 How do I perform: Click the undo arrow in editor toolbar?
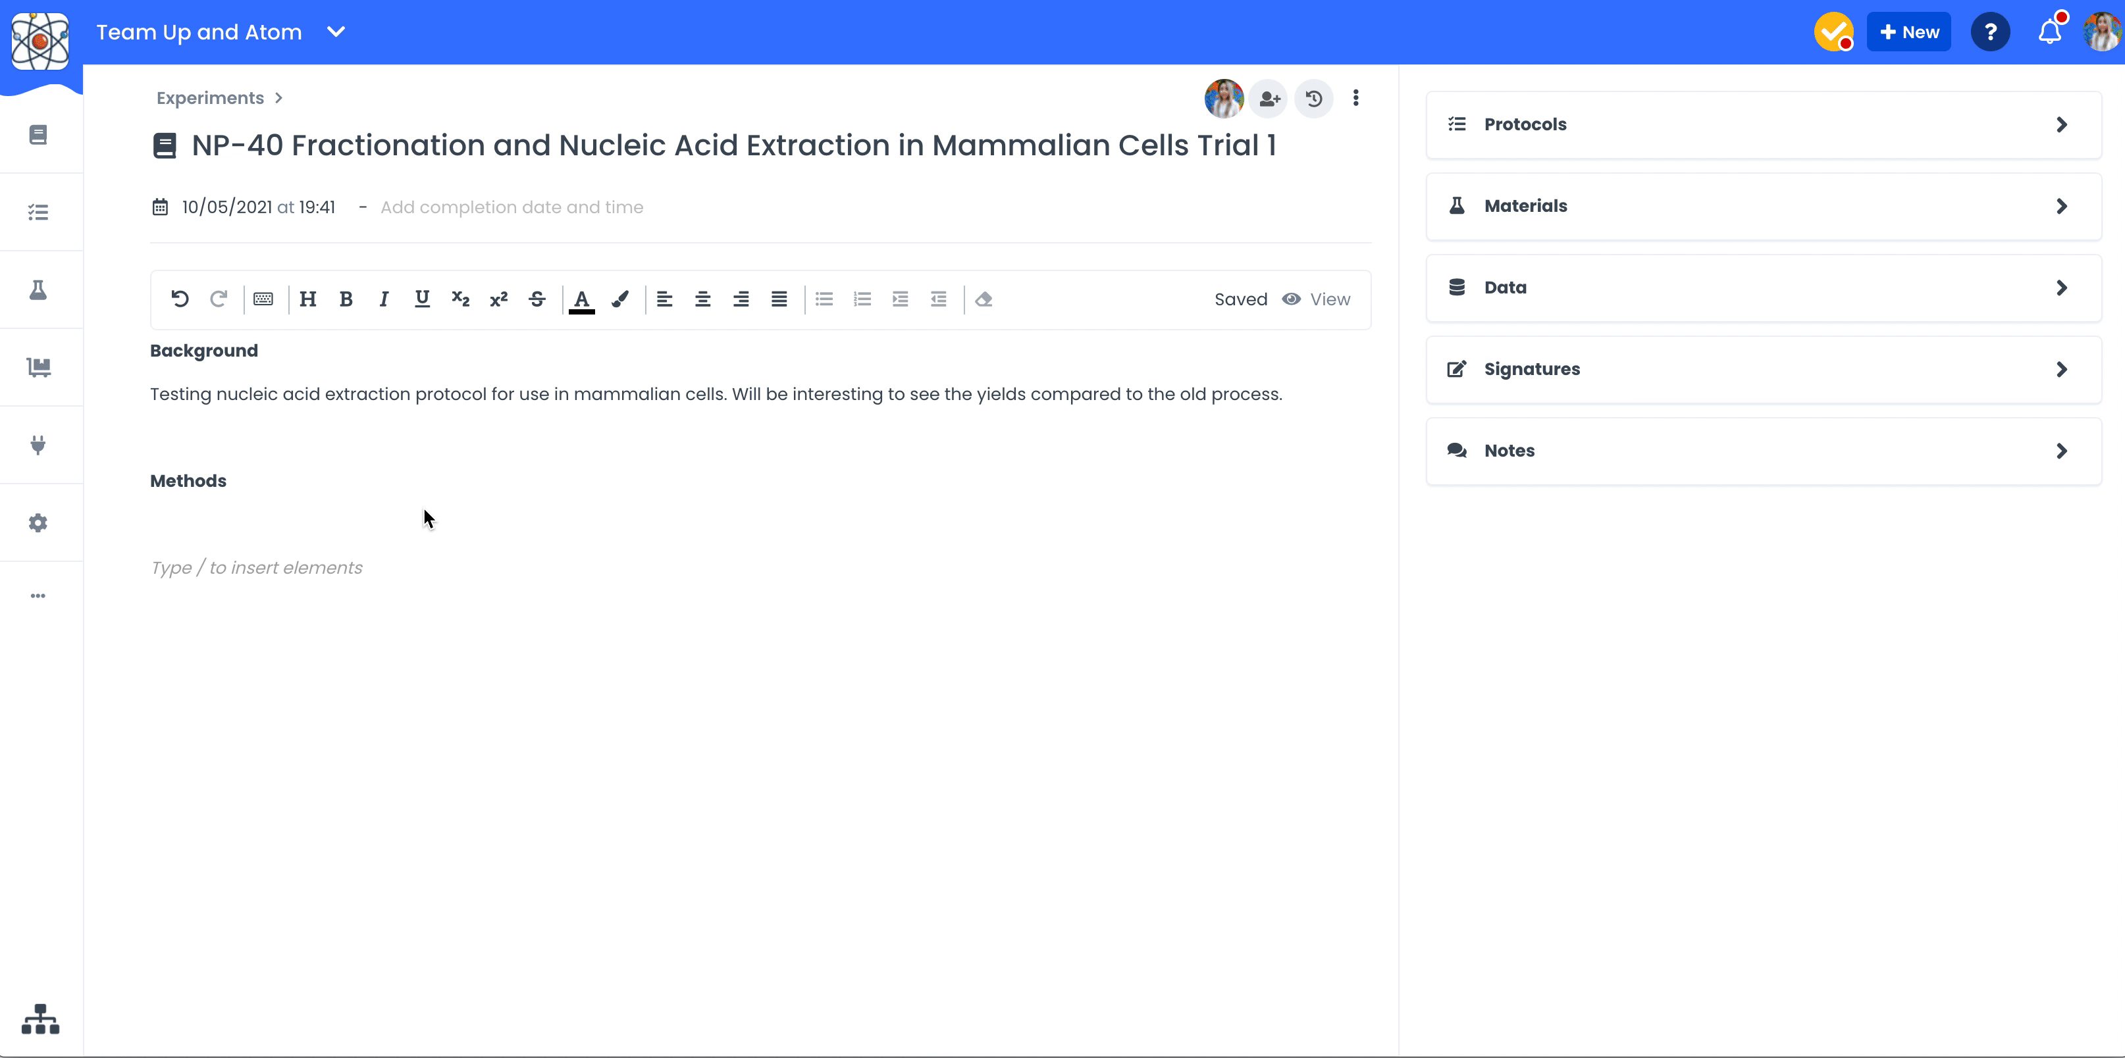(x=180, y=299)
